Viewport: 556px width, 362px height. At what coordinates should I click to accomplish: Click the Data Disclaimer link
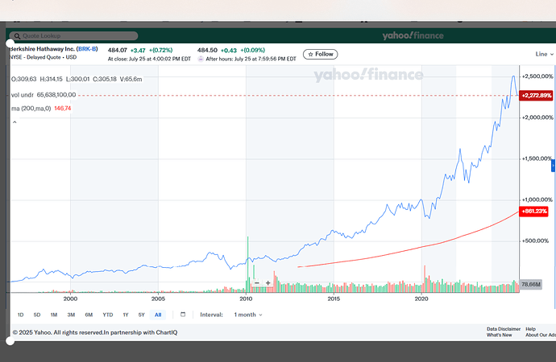pos(504,329)
